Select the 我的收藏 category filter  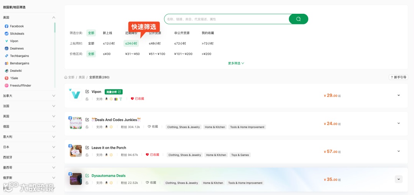pos(208,33)
